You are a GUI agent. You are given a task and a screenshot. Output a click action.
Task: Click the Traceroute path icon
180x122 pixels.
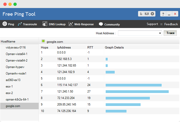pyautogui.click(x=20, y=24)
